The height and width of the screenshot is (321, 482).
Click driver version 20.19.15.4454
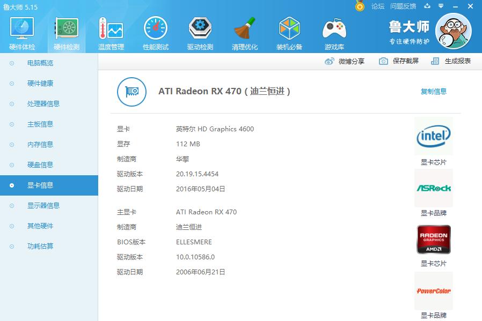click(x=197, y=174)
